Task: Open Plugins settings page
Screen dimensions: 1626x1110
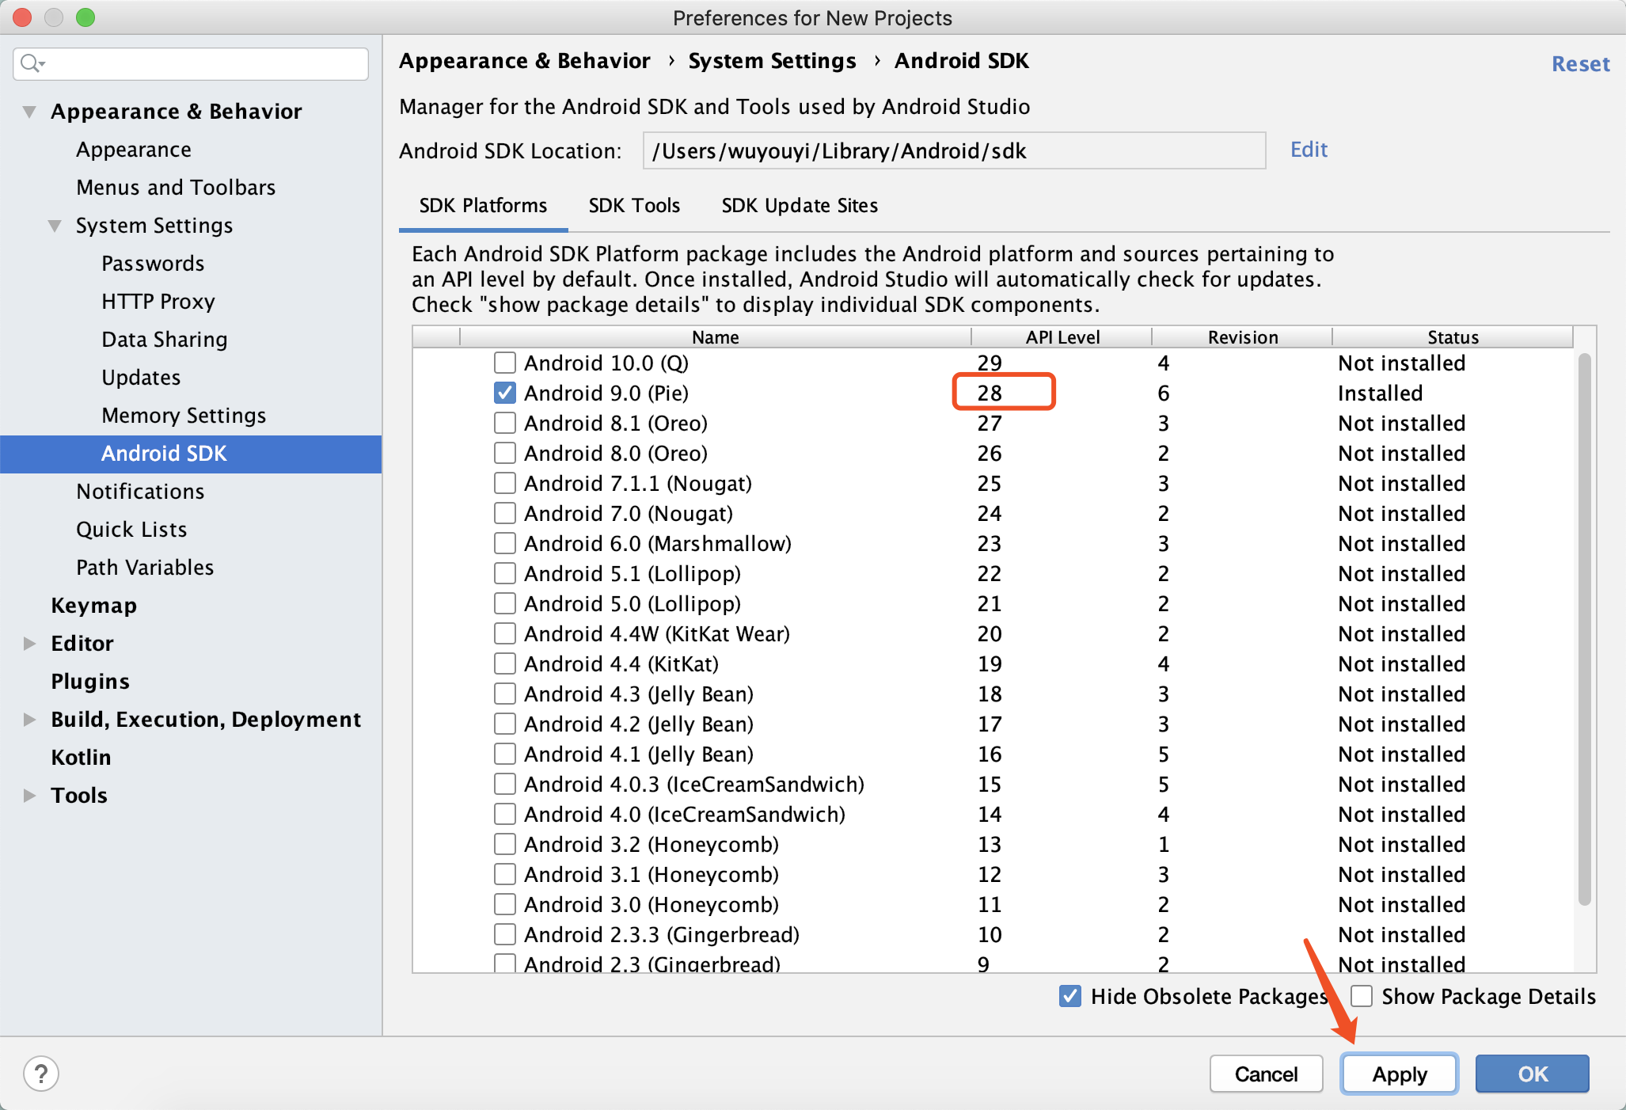Action: tap(90, 682)
